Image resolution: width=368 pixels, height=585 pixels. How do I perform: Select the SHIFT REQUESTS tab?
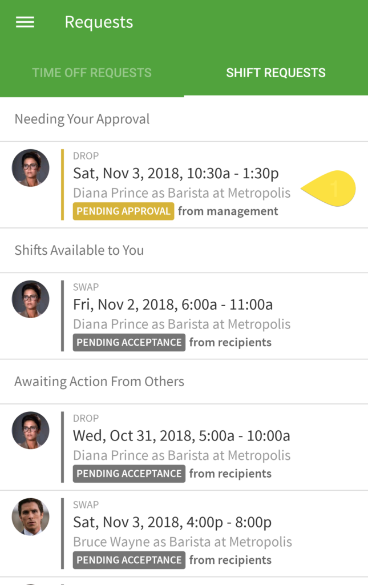click(276, 73)
